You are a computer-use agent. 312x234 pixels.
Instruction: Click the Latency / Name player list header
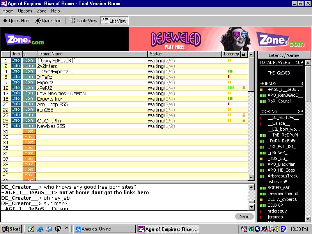[x=284, y=55]
